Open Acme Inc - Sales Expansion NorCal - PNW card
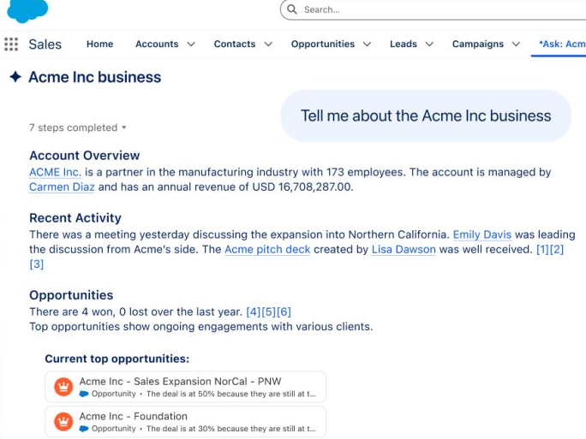Screen dimensions: 586x439 pos(185,387)
